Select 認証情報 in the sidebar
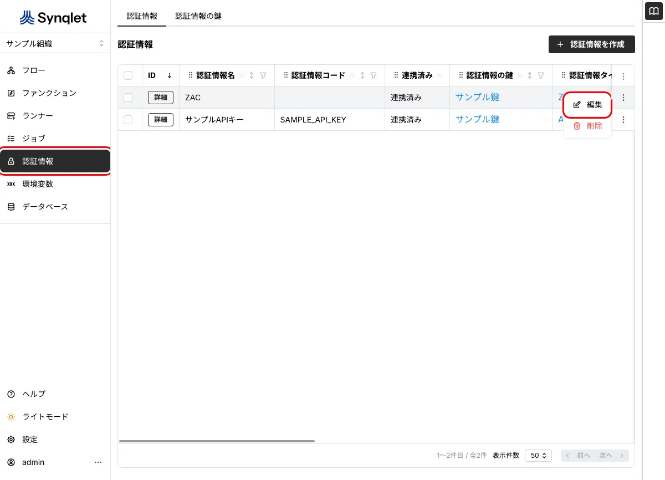The image size is (665, 480). click(55, 161)
